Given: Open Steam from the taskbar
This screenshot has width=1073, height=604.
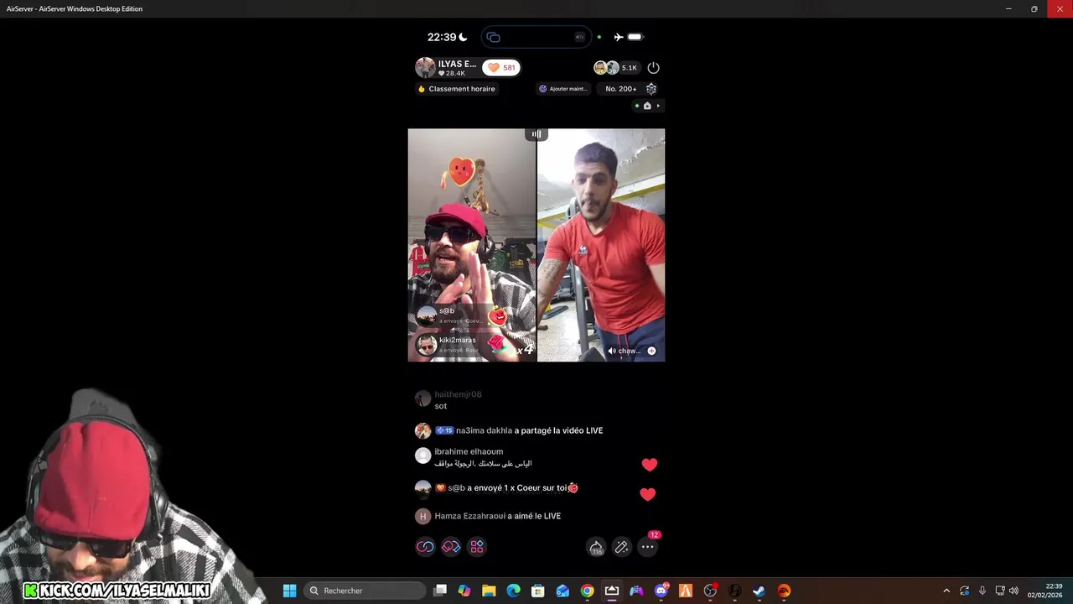Looking at the screenshot, I should (x=759, y=591).
